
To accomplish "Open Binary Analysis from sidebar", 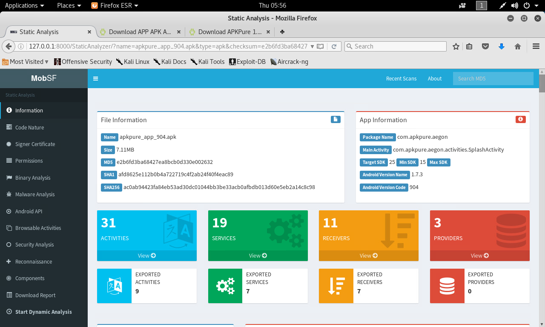I will tap(44, 178).
